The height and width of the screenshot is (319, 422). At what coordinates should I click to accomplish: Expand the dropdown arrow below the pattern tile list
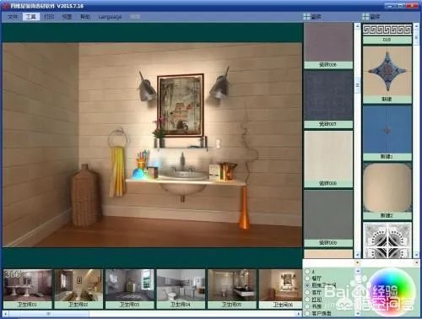click(417, 262)
